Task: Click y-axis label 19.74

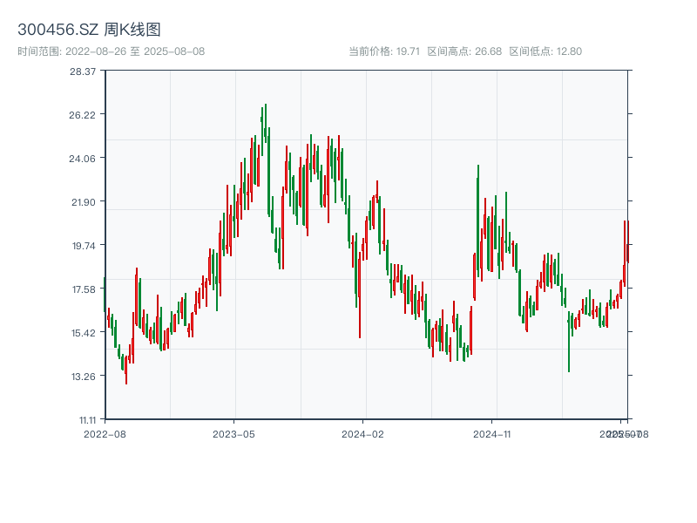Action: [84, 246]
